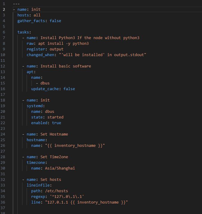202x214 pixels.
Task: Click the 'apt:' module key
Action: 31,72
